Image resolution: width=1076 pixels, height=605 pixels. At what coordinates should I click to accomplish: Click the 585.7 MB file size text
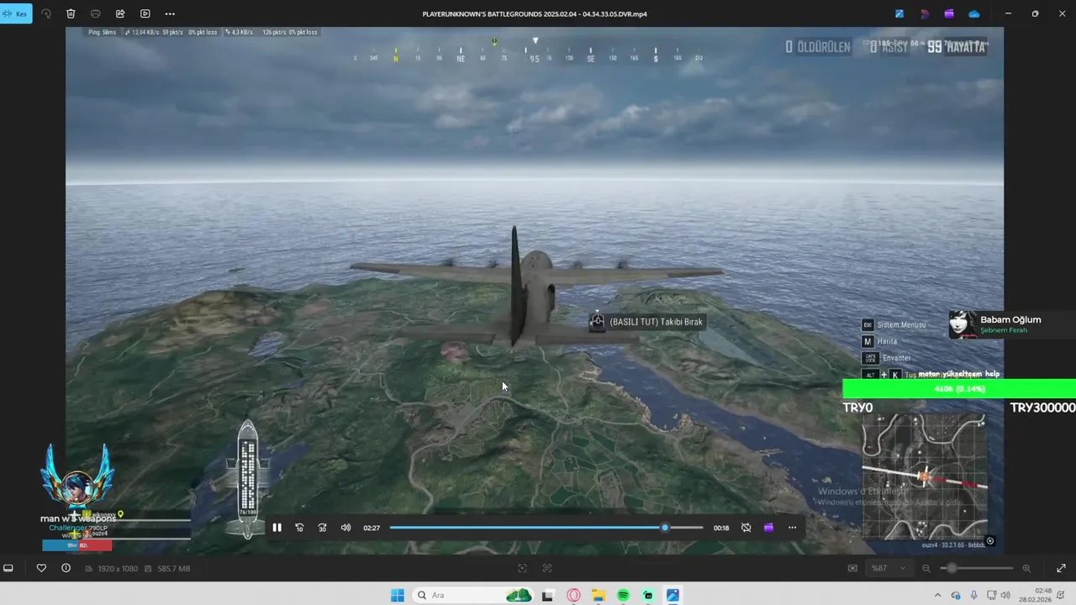[173, 569]
